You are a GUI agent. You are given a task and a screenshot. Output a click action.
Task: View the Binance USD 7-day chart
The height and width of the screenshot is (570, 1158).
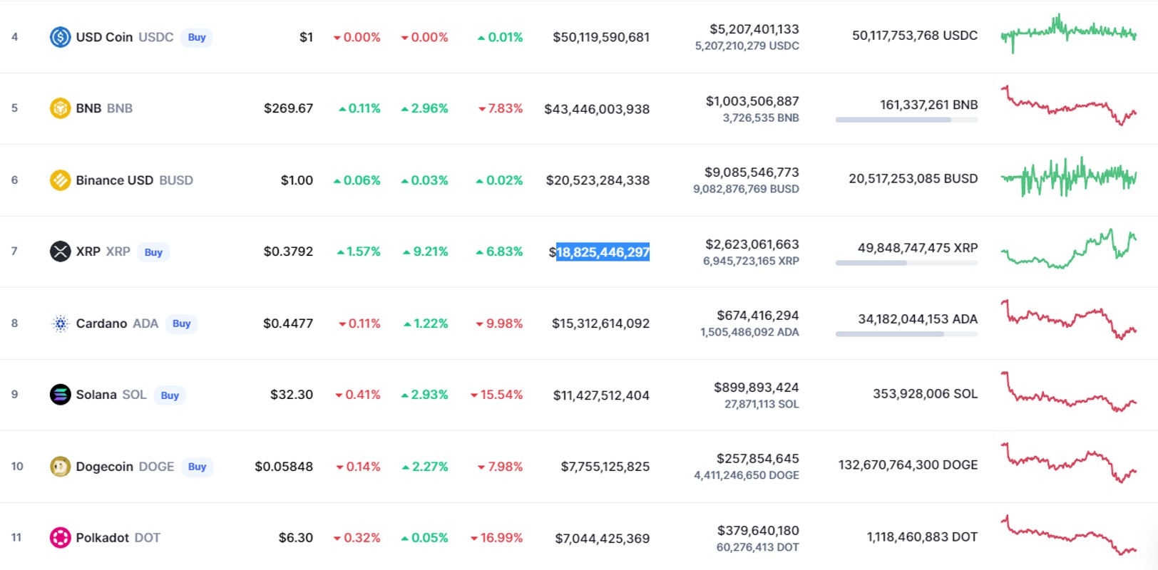click(1068, 177)
